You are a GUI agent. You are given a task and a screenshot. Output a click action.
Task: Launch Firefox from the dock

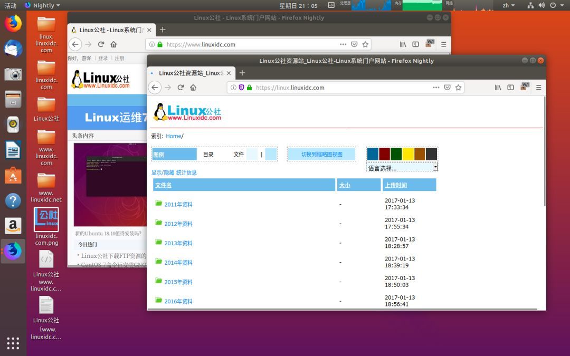pyautogui.click(x=13, y=24)
